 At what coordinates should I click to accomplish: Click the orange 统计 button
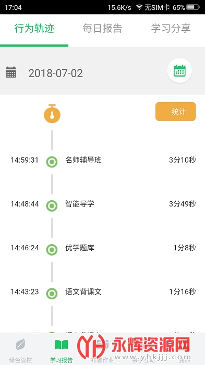click(176, 112)
